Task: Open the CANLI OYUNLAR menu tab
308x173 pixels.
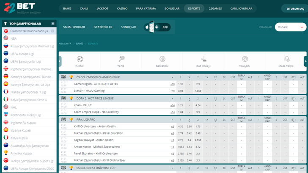Action: click(x=242, y=8)
